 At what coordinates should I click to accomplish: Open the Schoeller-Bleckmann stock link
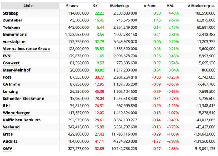[23, 99]
